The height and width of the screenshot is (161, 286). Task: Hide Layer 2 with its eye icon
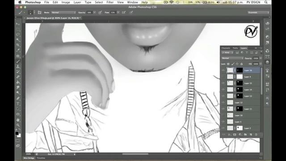(223, 128)
